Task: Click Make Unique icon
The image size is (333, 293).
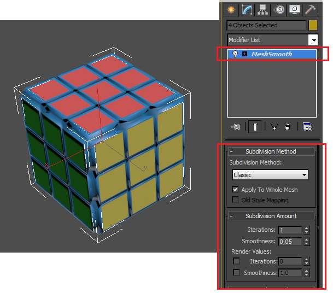Action: pyautogui.click(x=274, y=127)
